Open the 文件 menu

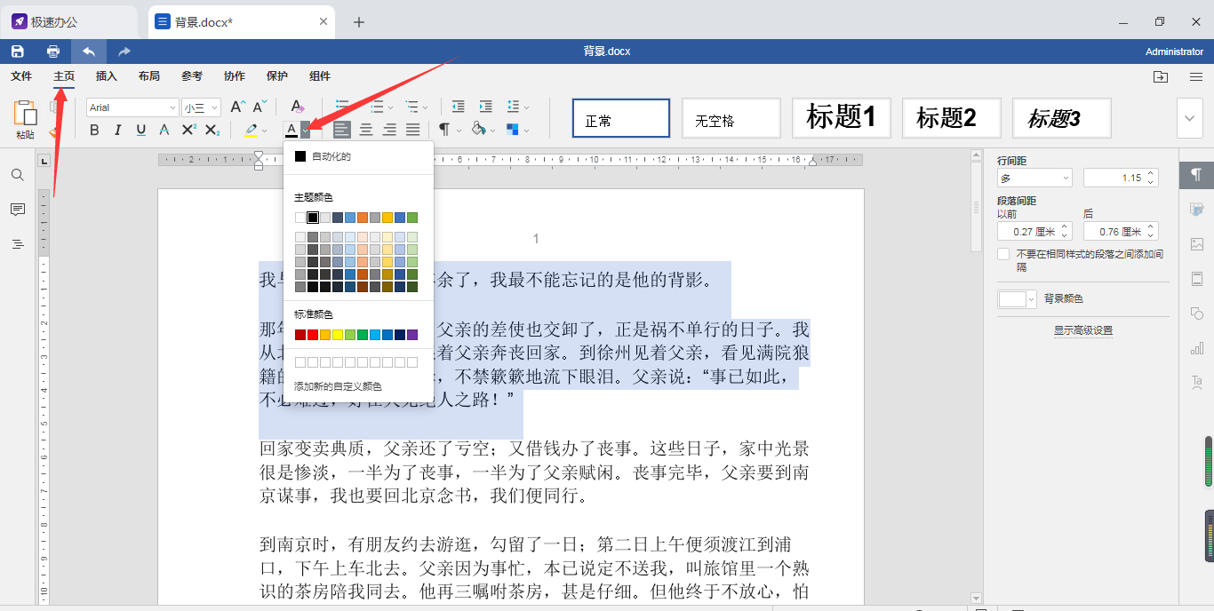pyautogui.click(x=21, y=76)
